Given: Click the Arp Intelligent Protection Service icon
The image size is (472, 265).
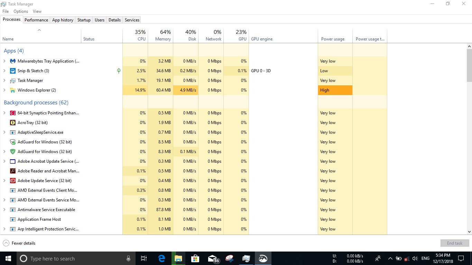Looking at the screenshot, I should 13,229.
